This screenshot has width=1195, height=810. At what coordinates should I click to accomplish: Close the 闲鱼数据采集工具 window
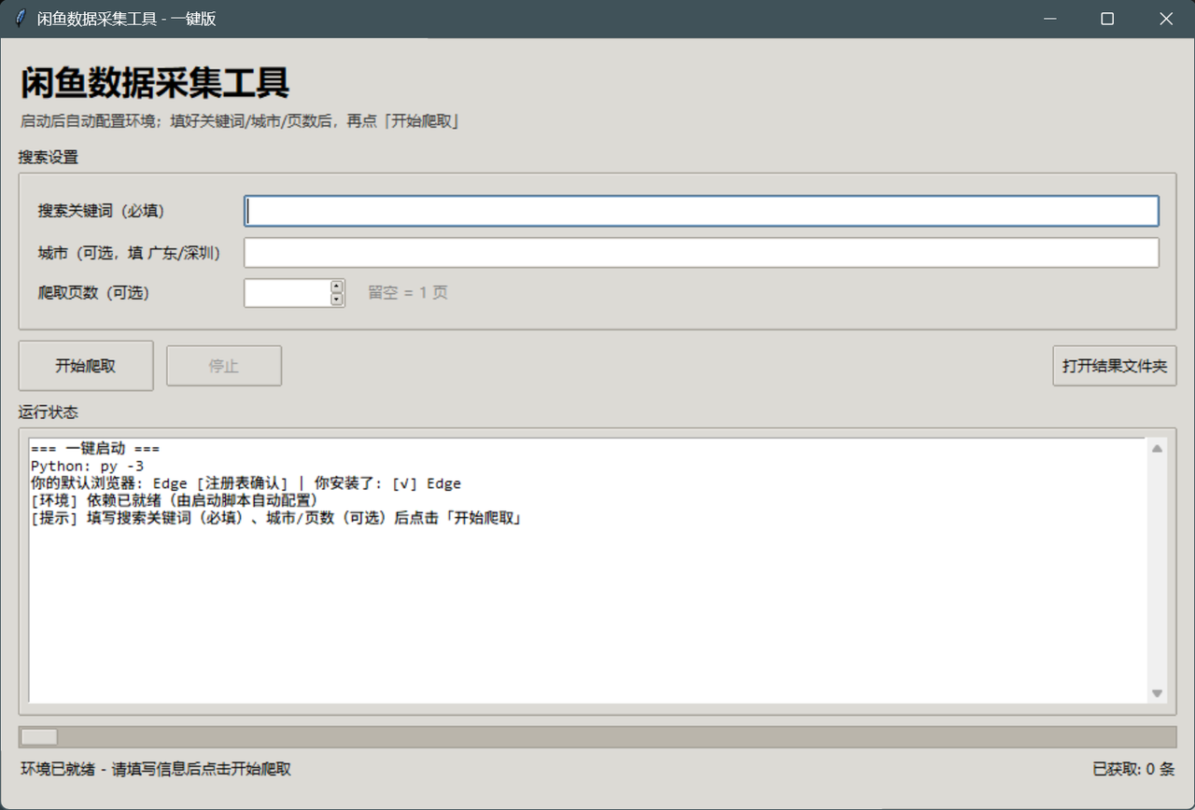coord(1166,19)
